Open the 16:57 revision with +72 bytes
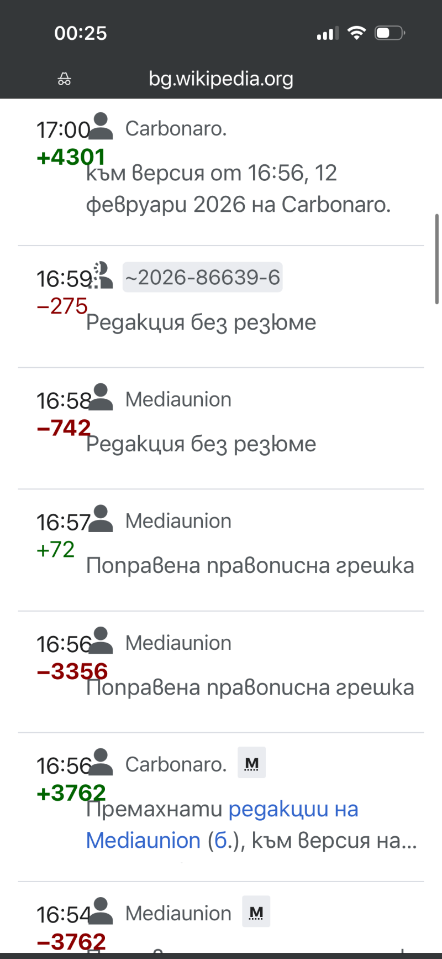 point(63,522)
